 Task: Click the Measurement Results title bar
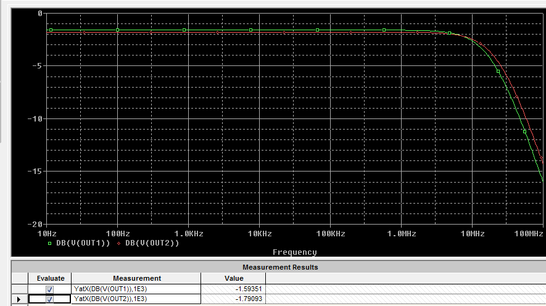(x=280, y=267)
